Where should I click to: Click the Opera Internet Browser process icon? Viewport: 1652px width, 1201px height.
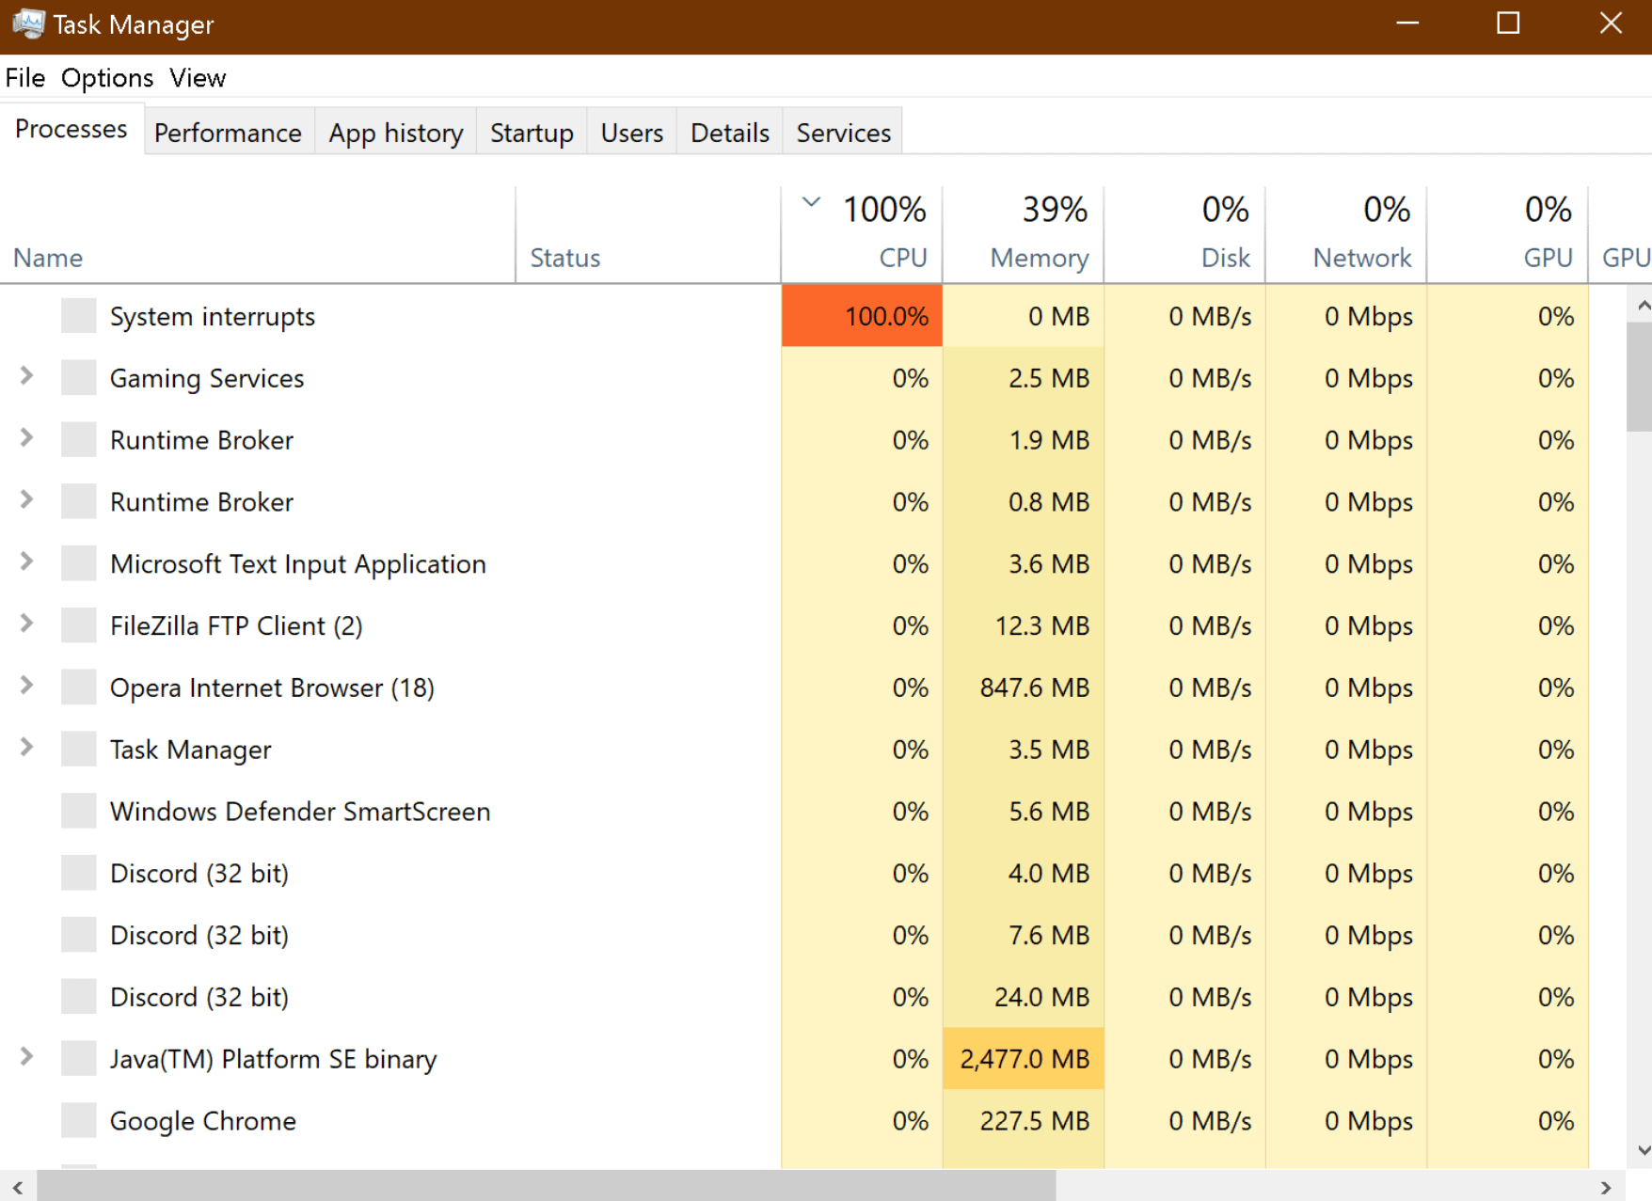pos(79,687)
